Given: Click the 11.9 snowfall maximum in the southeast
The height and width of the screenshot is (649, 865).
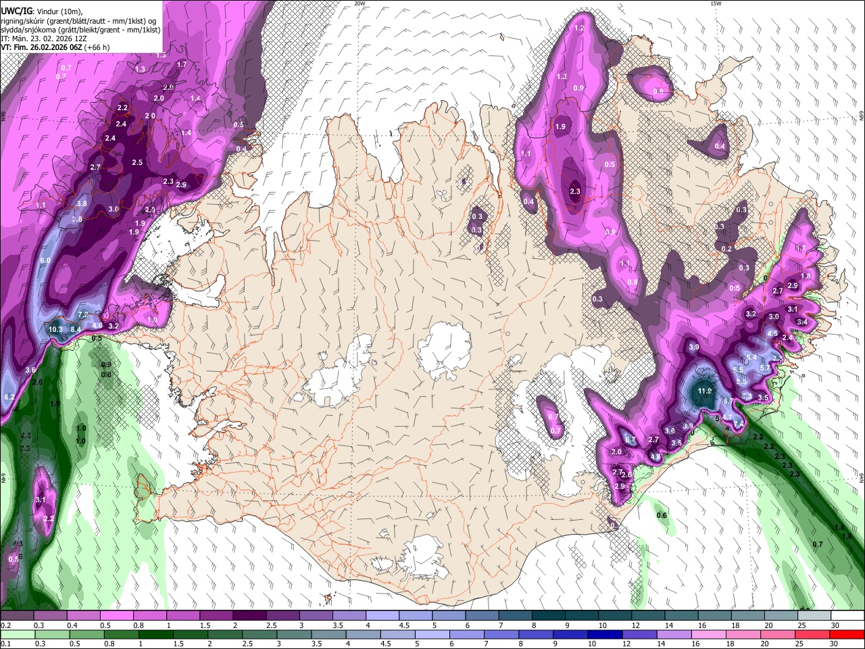Looking at the screenshot, I should 705,391.
